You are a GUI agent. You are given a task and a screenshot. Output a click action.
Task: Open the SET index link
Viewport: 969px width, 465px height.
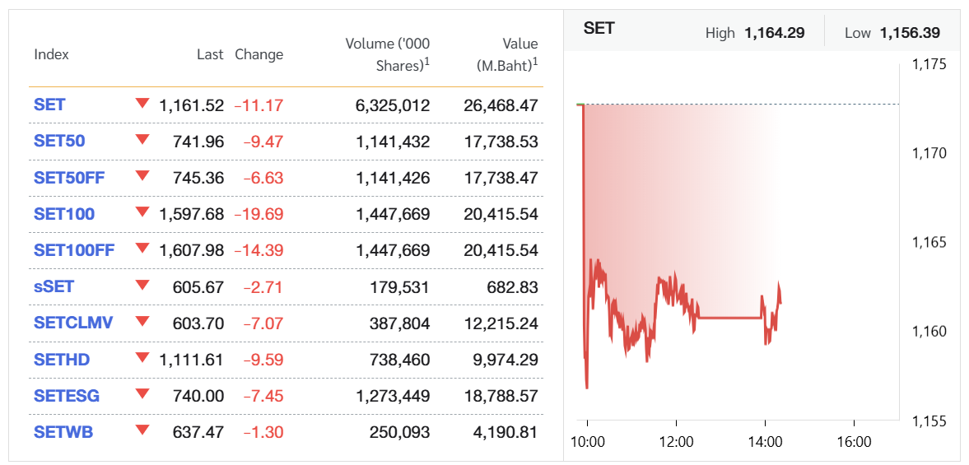coord(49,105)
